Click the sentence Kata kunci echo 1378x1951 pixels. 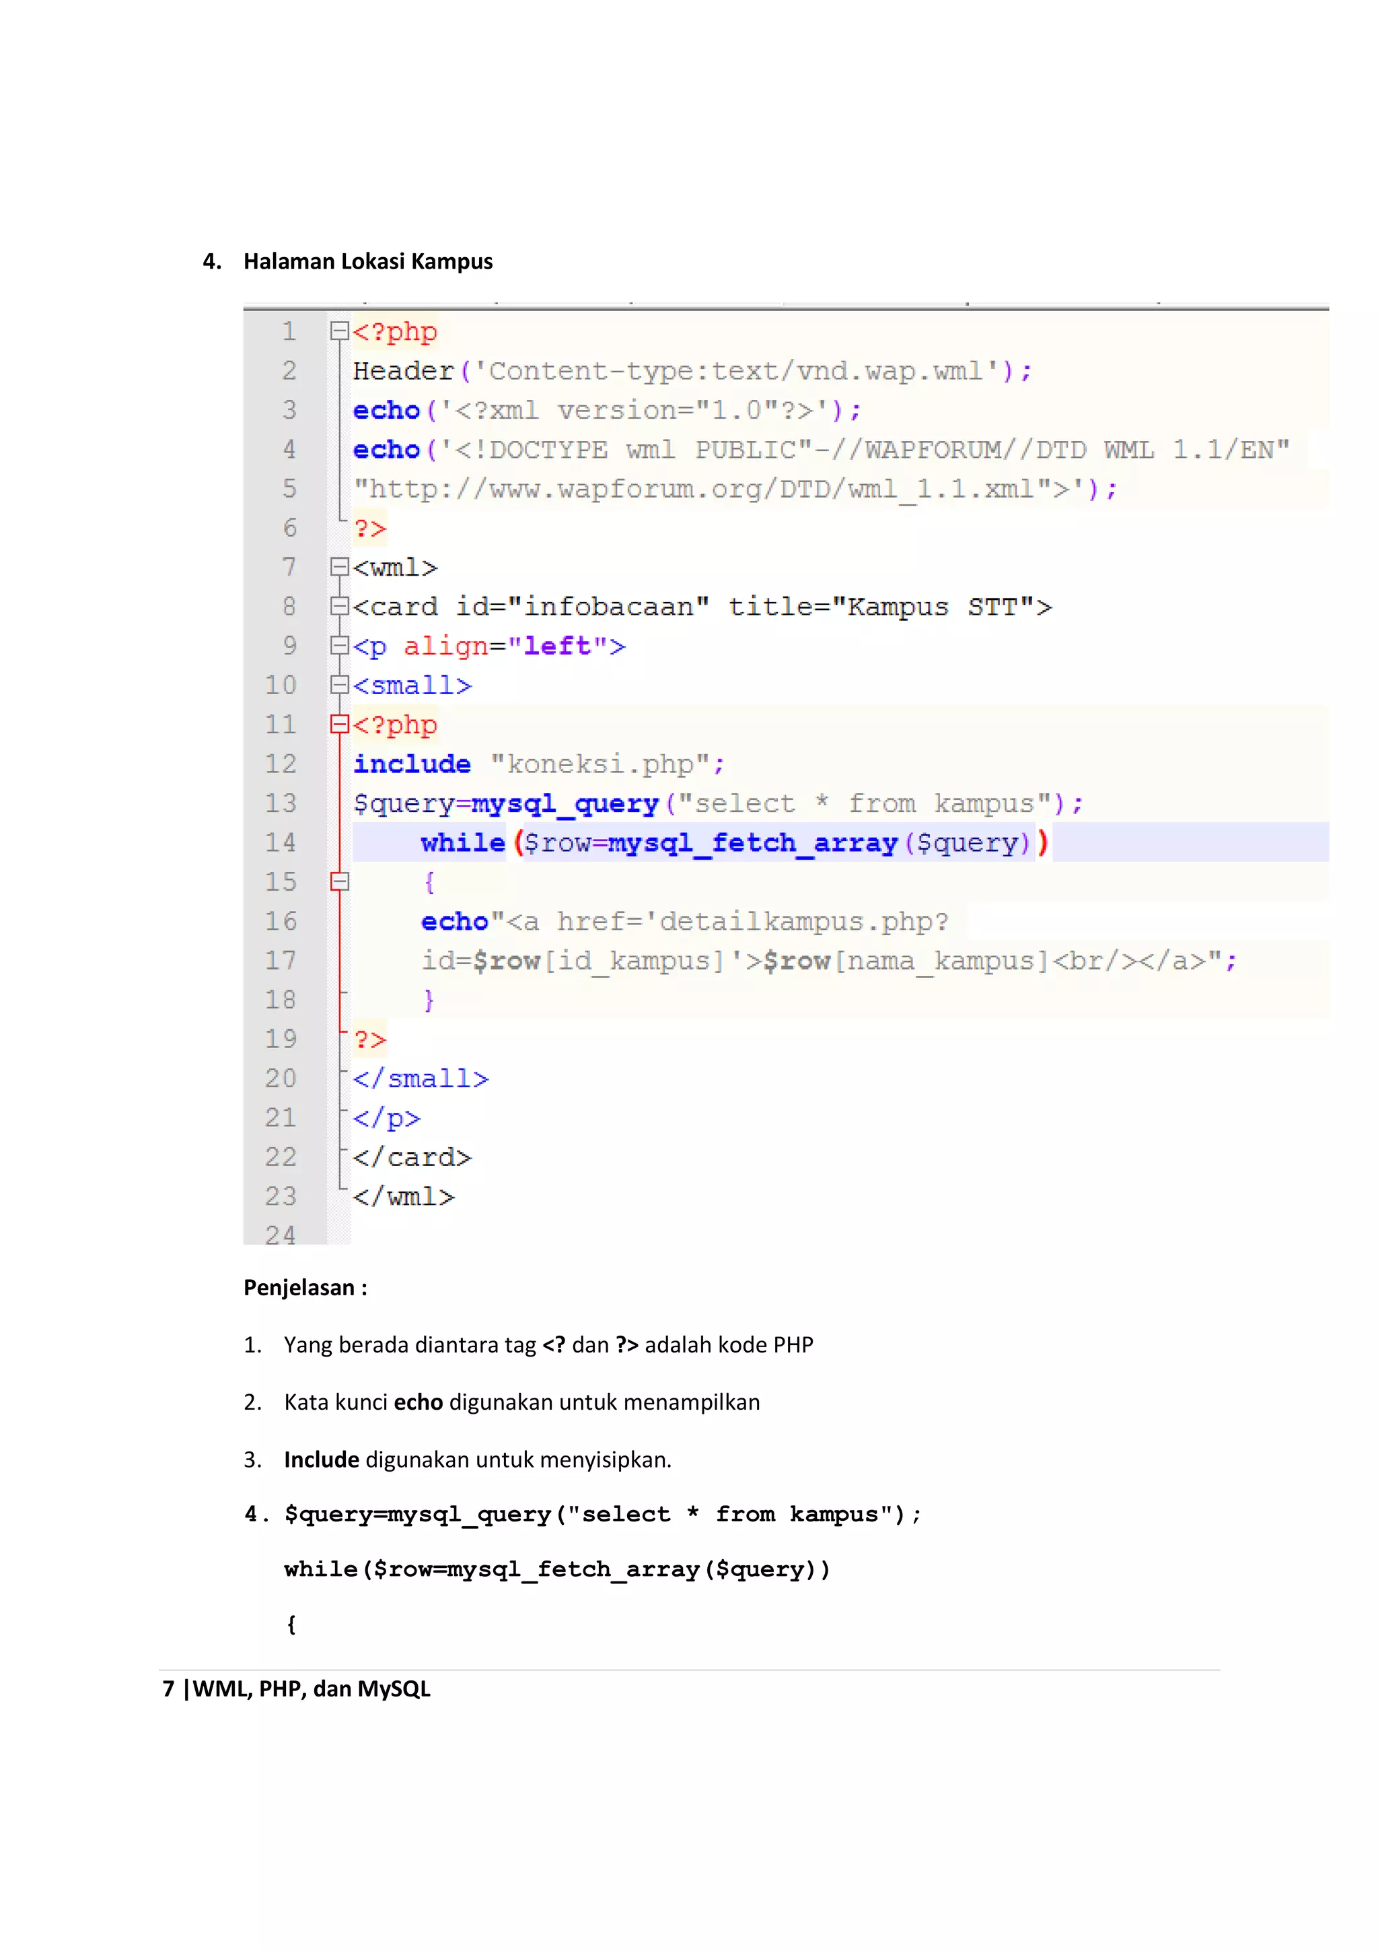[x=522, y=1402]
